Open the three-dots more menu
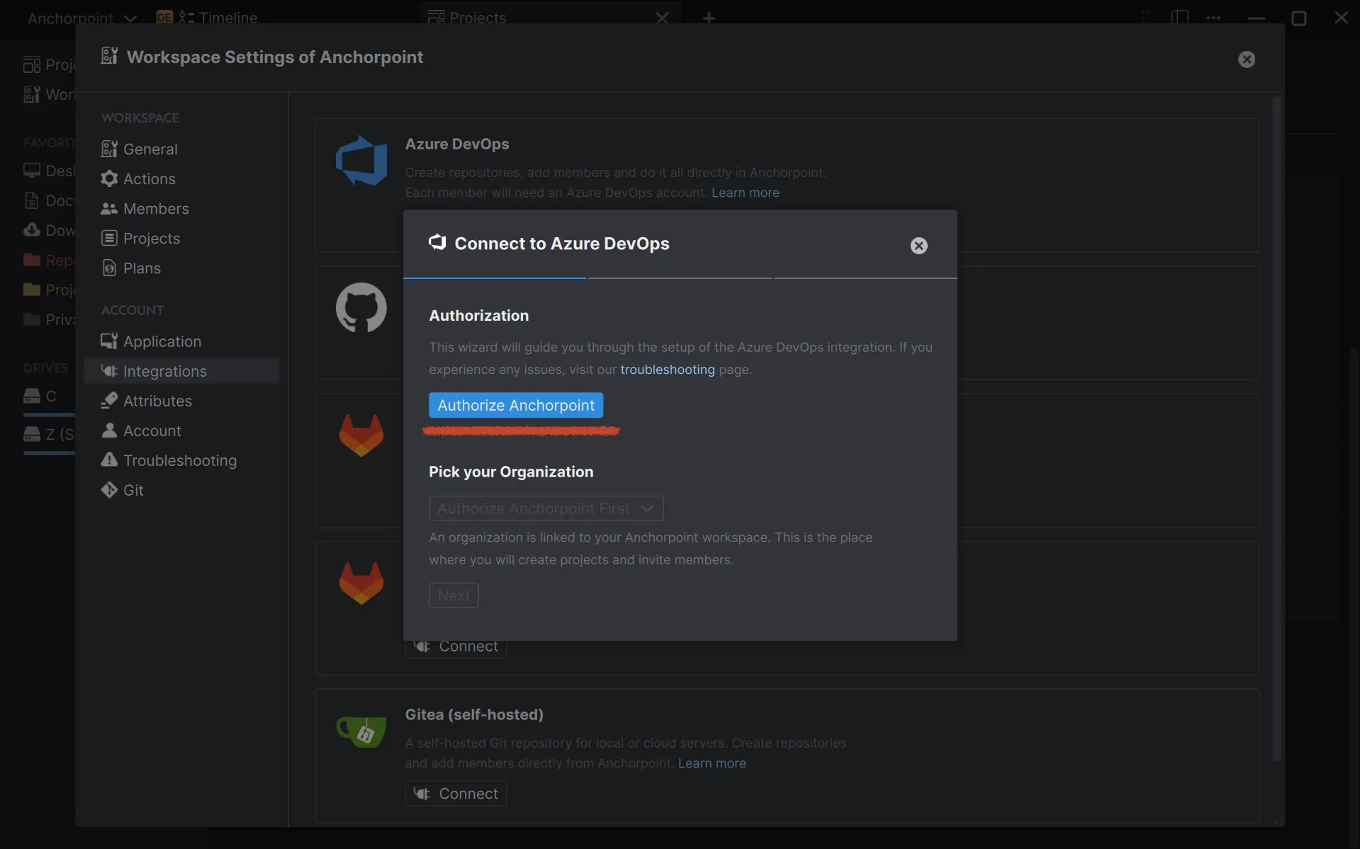 point(1213,18)
